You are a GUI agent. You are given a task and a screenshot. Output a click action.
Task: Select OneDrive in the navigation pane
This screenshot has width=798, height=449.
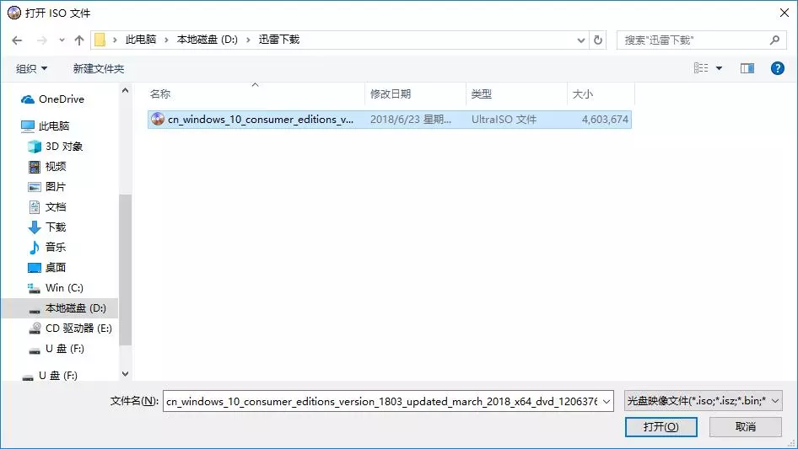coord(61,99)
